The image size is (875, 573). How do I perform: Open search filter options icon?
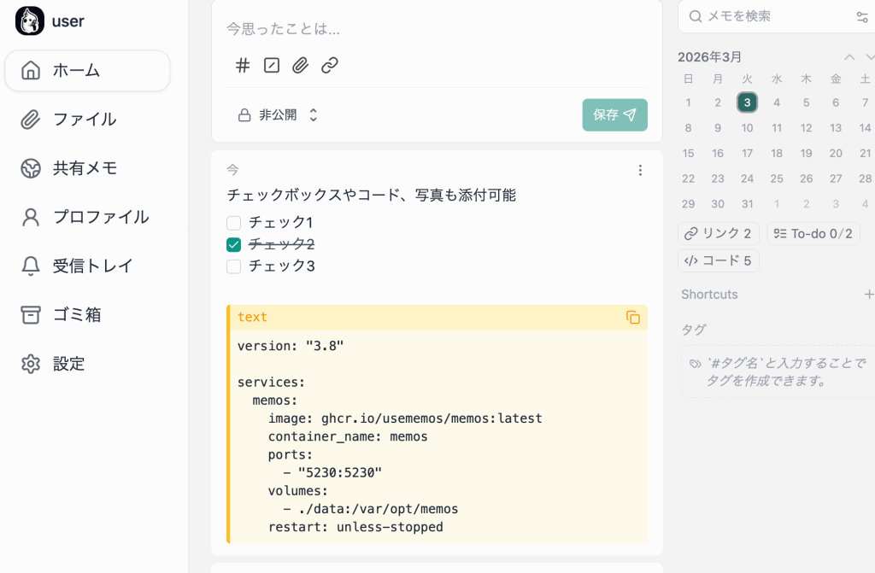point(861,16)
